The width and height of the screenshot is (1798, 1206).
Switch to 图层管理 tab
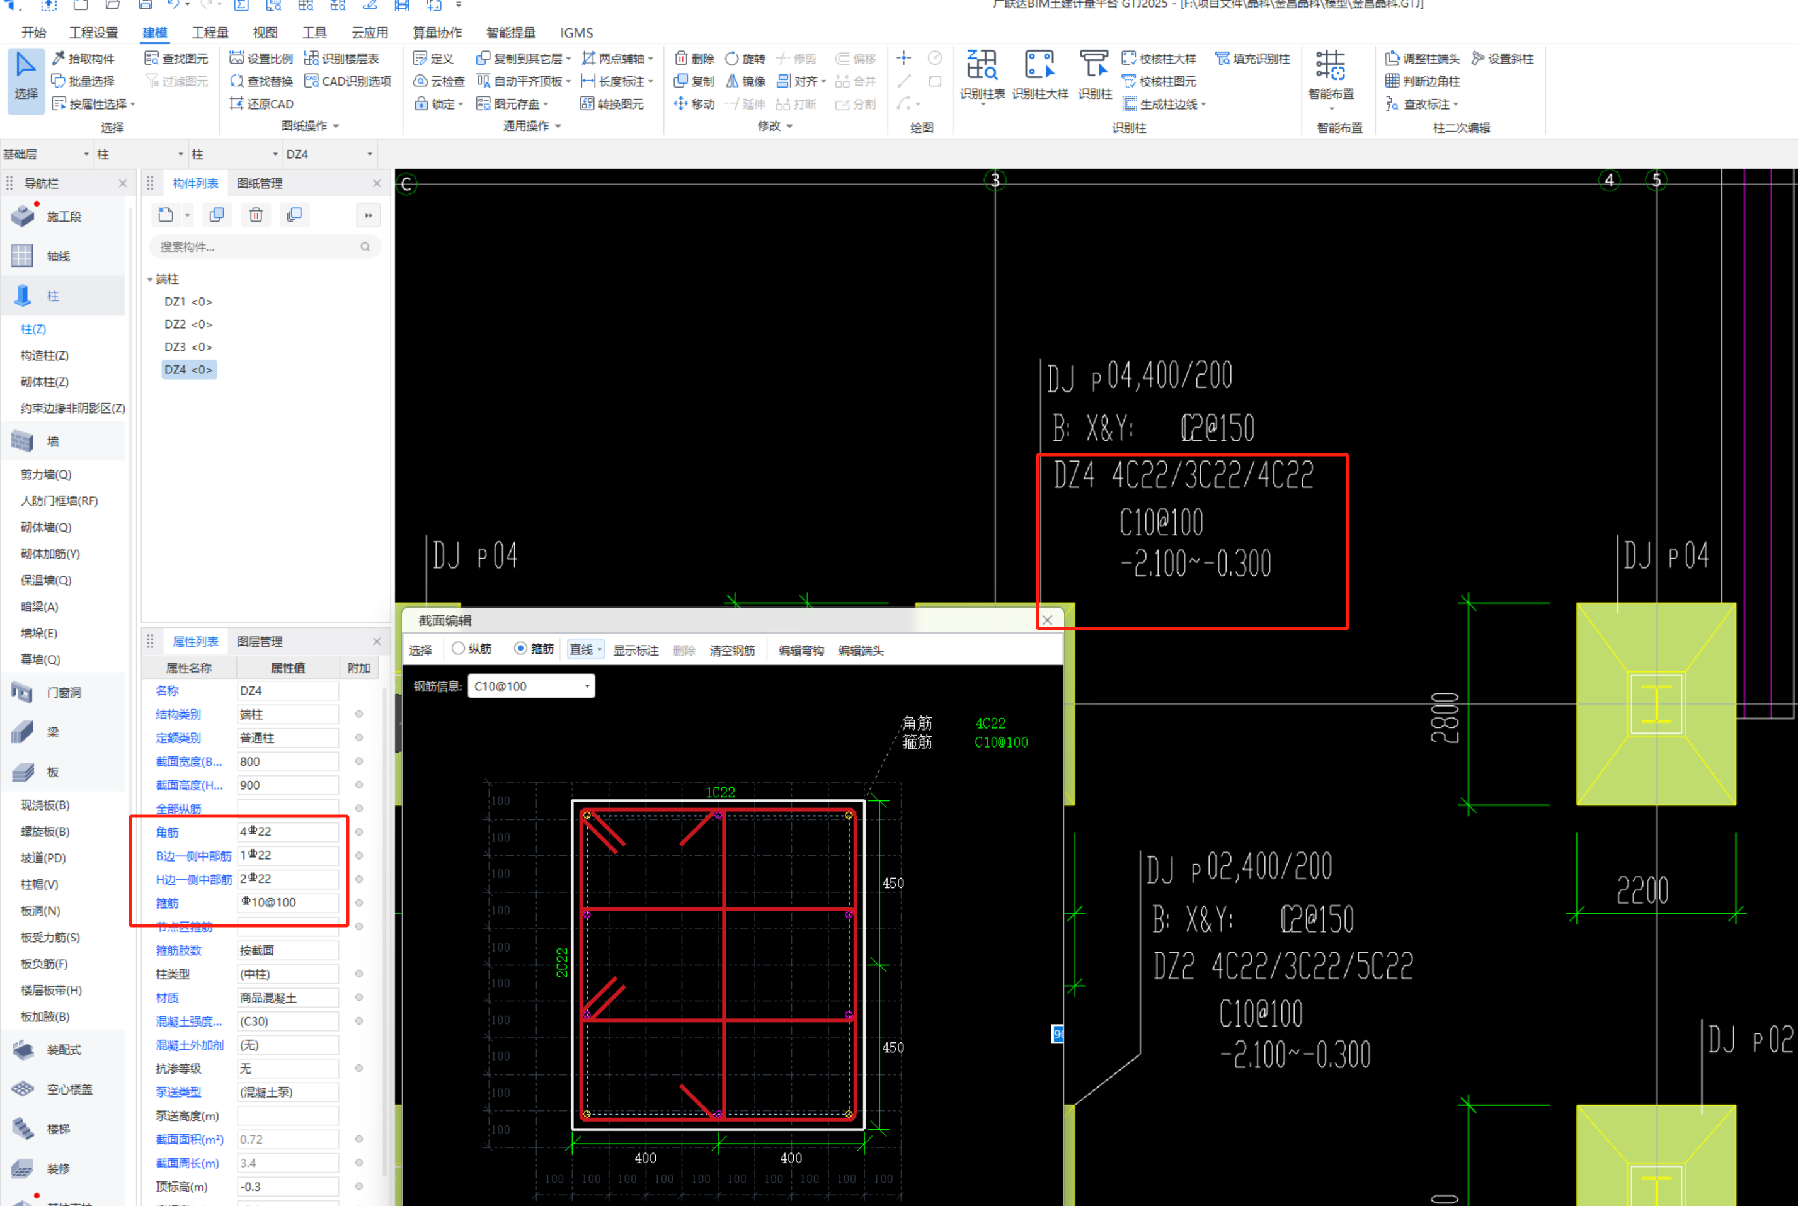pos(260,642)
